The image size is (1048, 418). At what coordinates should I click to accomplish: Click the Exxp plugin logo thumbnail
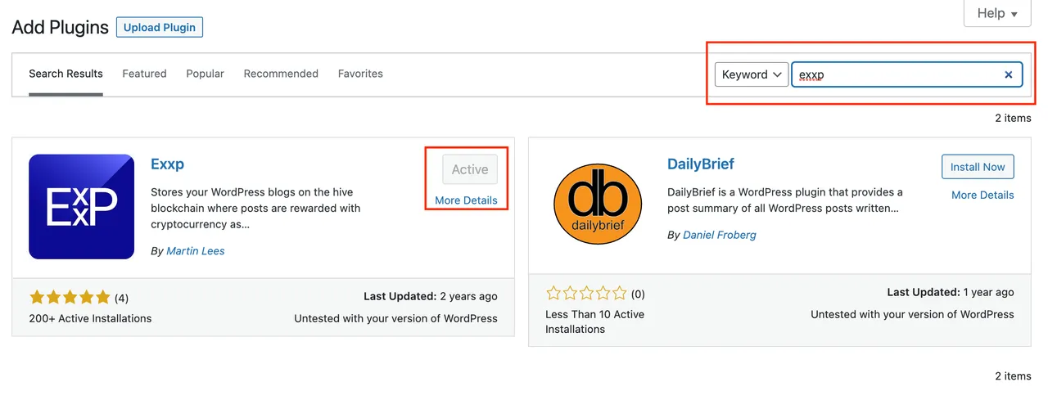point(81,207)
